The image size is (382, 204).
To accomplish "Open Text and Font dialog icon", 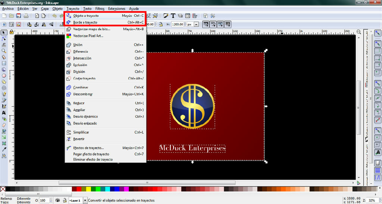I will click(173, 16).
